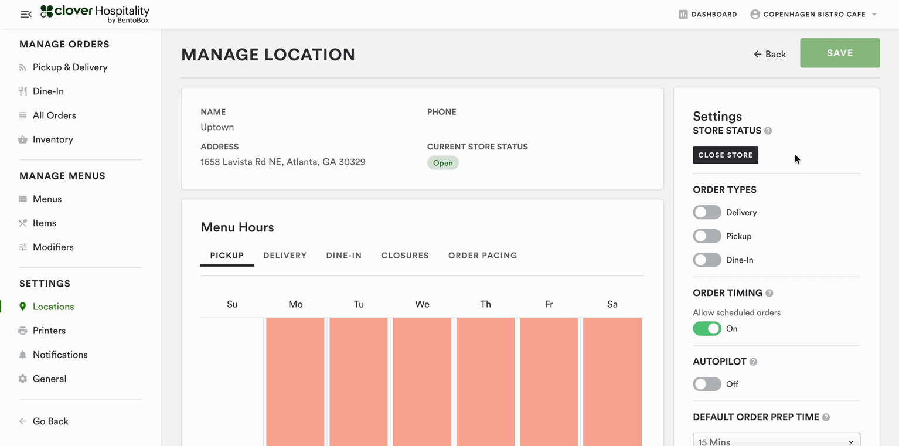Click the Notifications bell icon
Viewport: 899px width, 446px height.
click(x=22, y=355)
